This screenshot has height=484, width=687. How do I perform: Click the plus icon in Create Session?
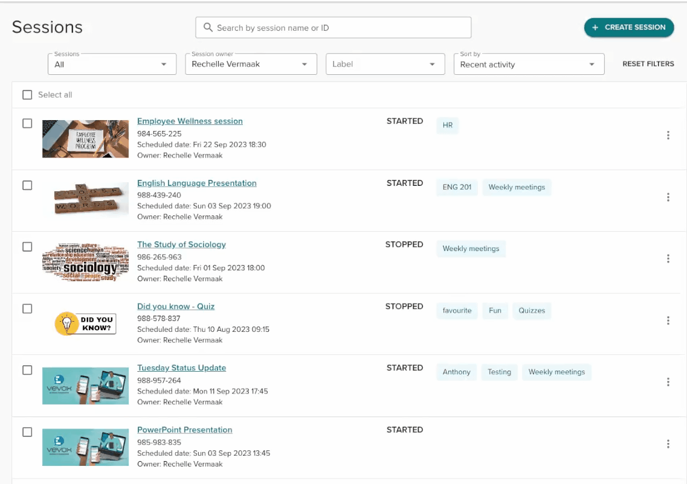coord(595,28)
